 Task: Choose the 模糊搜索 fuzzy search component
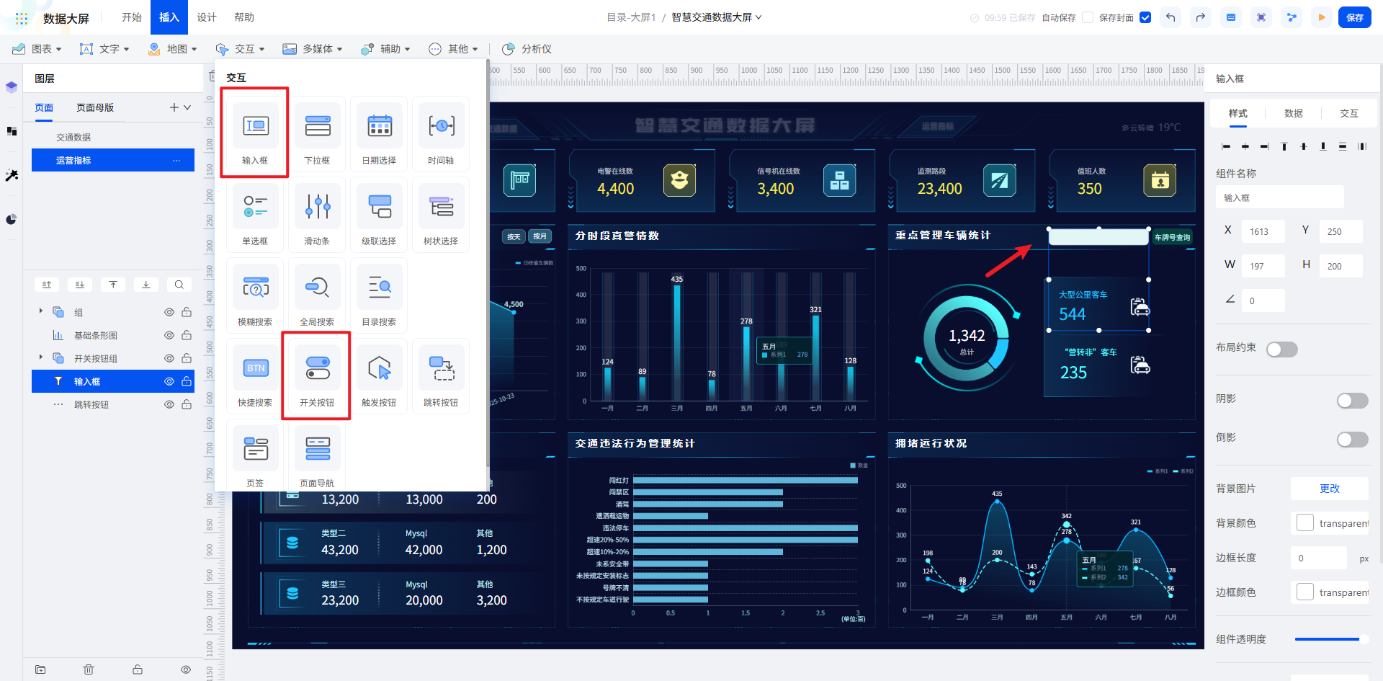[x=255, y=295]
